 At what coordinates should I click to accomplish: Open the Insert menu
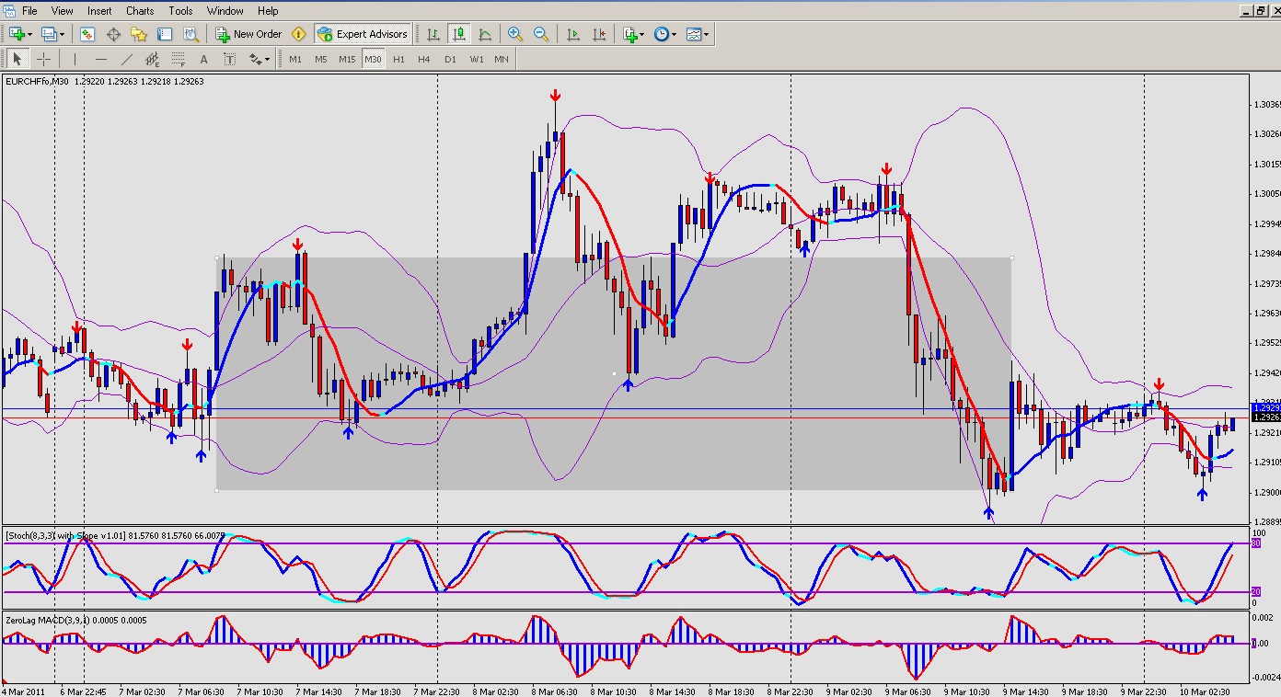[99, 11]
